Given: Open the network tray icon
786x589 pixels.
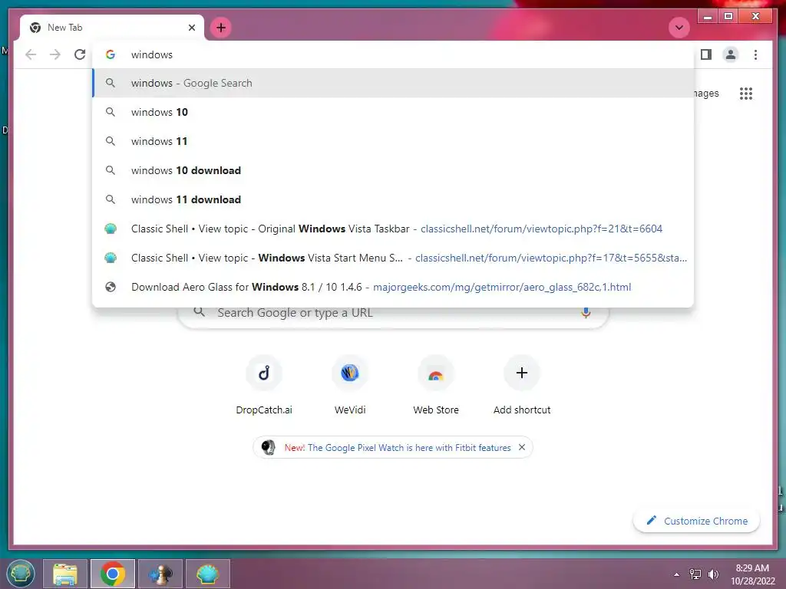Looking at the screenshot, I should point(695,574).
